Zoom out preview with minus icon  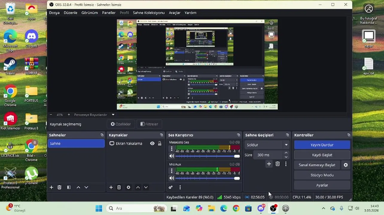tap(51, 115)
